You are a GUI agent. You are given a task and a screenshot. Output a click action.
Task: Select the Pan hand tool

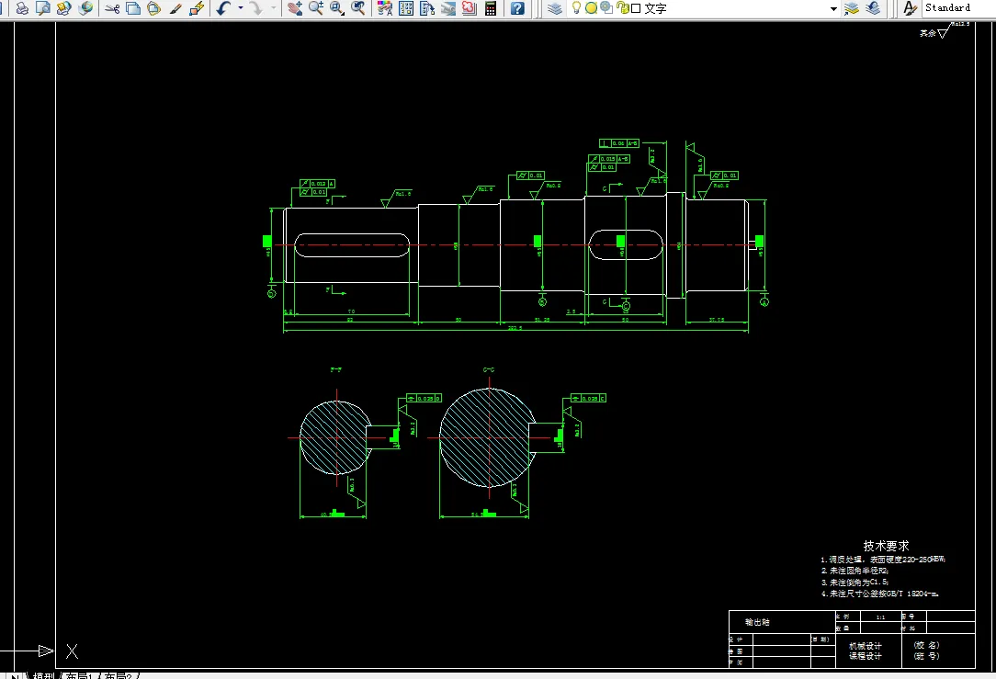tap(295, 8)
